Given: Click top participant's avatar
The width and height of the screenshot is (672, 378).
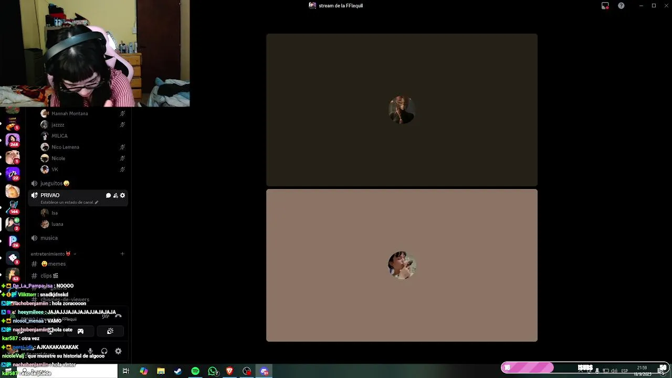Looking at the screenshot, I should (402, 110).
